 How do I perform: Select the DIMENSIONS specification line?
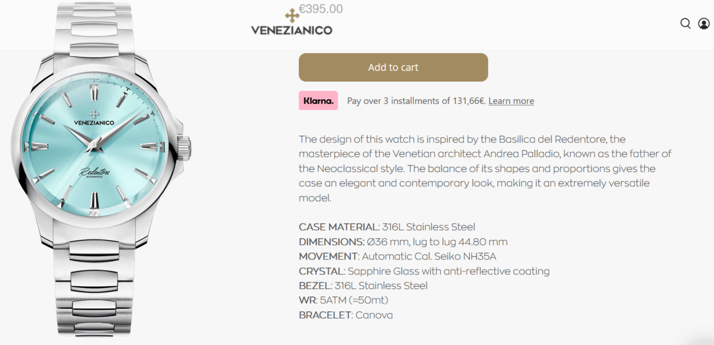pos(403,242)
